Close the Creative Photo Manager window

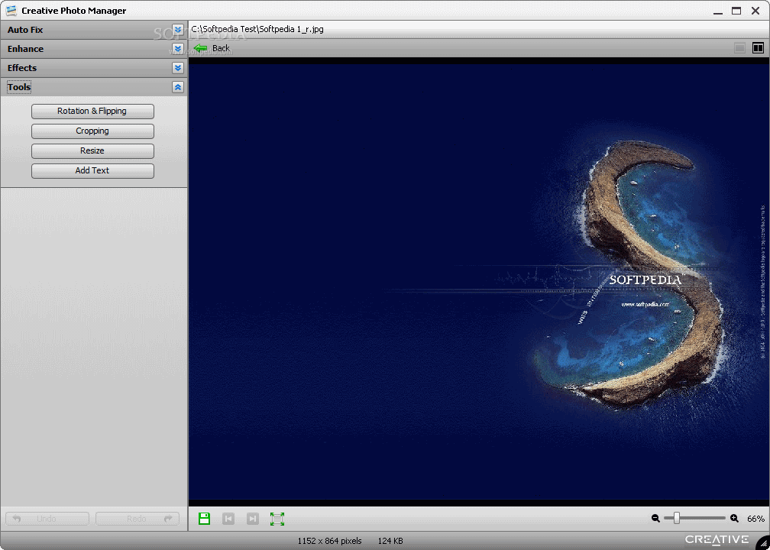pyautogui.click(x=755, y=11)
